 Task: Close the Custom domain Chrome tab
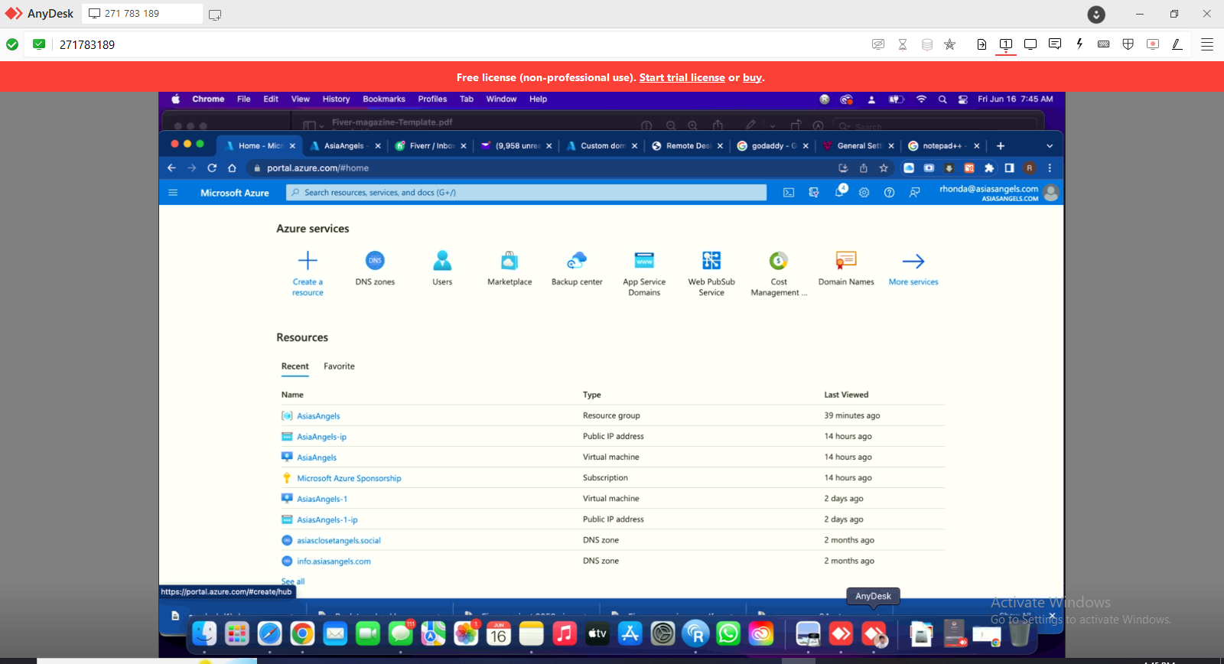pos(634,146)
